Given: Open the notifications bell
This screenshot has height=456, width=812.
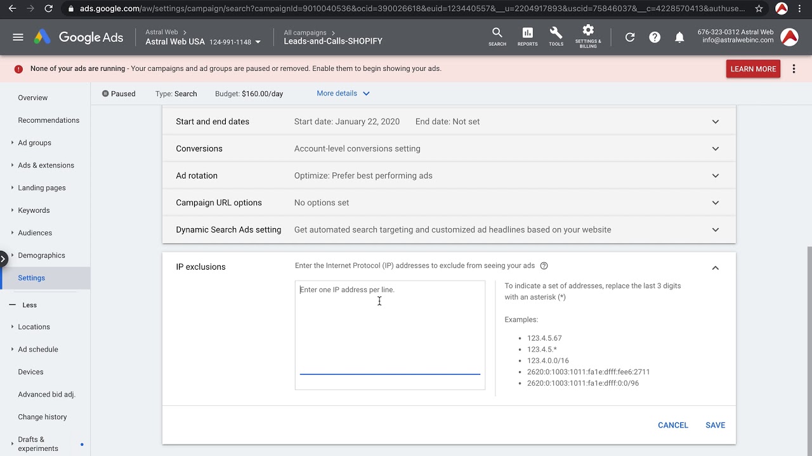Looking at the screenshot, I should (x=679, y=37).
